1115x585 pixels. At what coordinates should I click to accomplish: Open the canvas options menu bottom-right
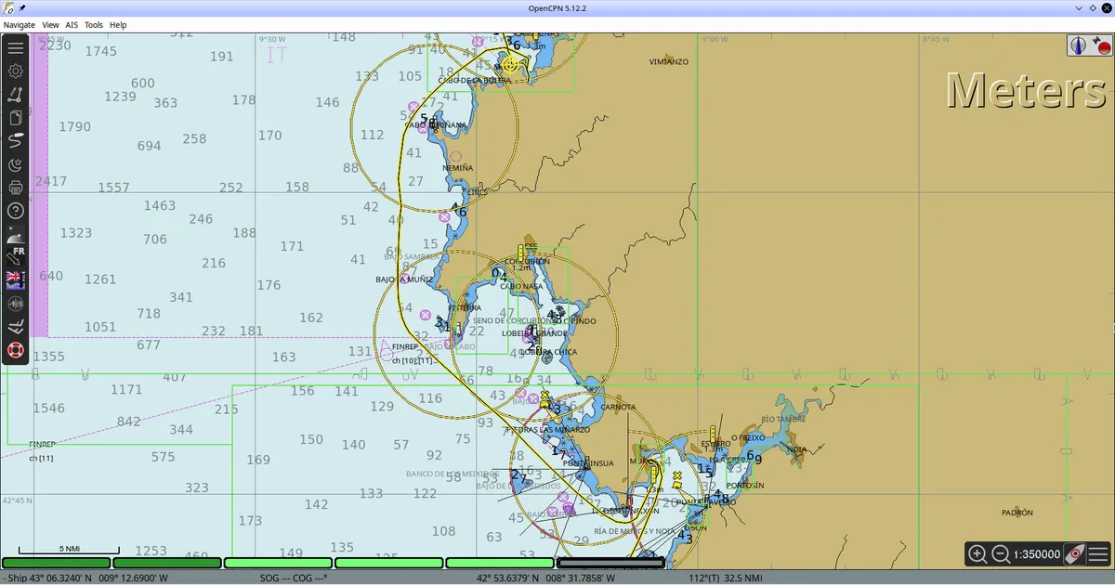tap(1098, 554)
